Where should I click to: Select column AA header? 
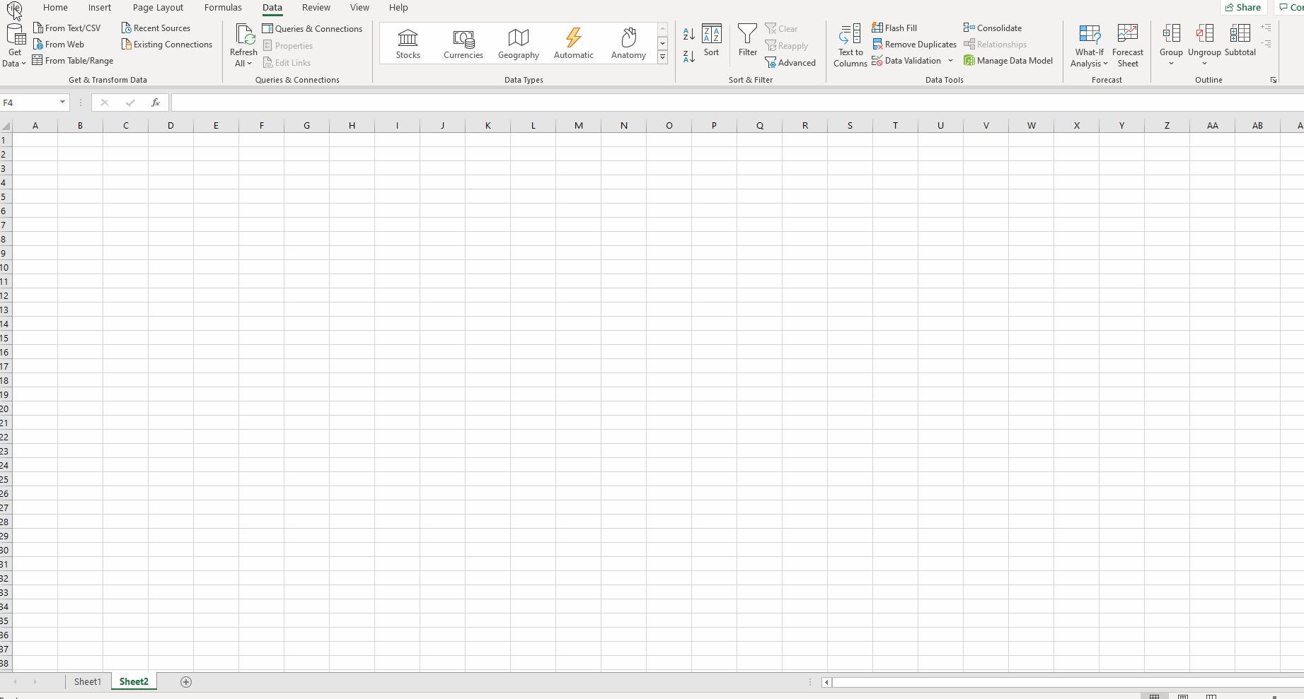click(x=1212, y=126)
